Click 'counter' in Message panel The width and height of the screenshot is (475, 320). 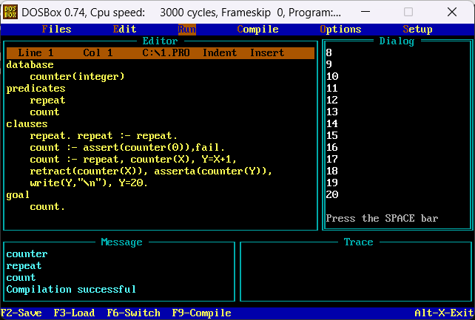coord(27,254)
